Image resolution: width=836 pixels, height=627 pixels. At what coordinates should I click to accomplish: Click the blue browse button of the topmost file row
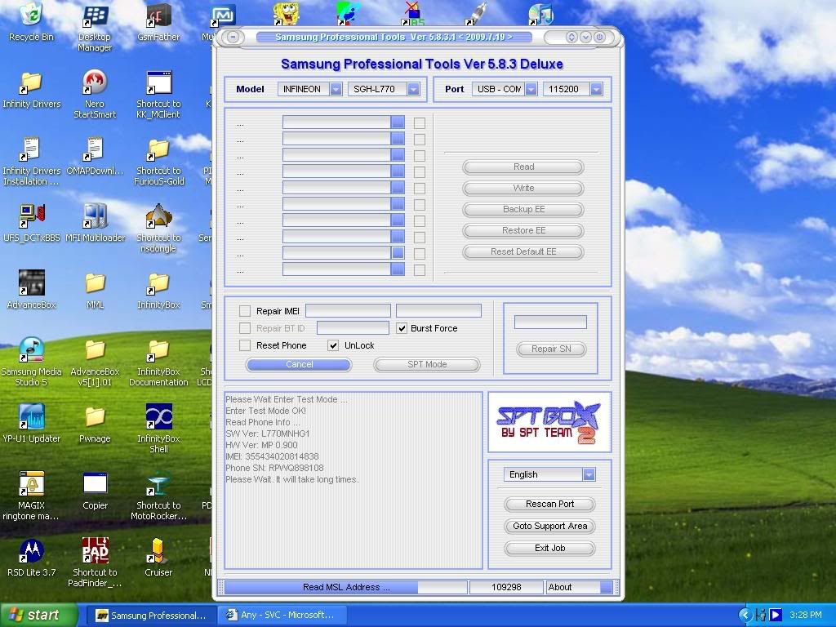tap(398, 122)
